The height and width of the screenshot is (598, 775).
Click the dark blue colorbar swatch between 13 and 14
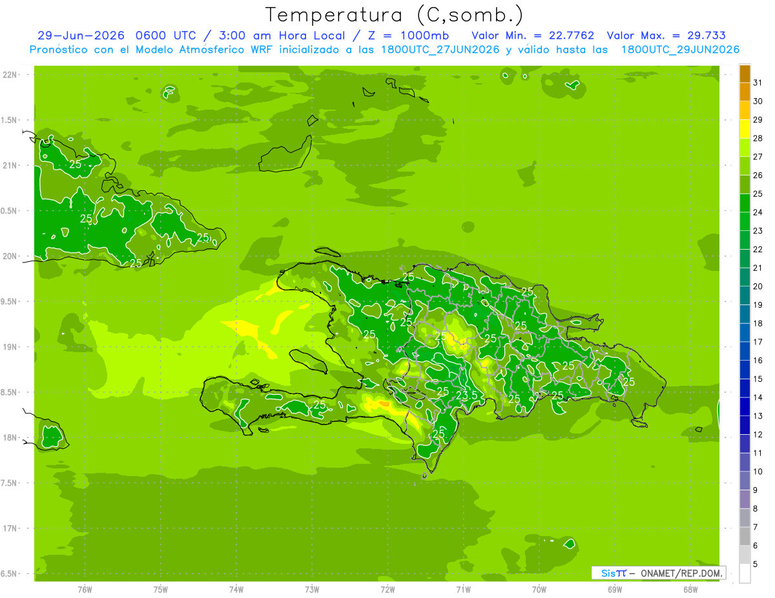(x=745, y=406)
